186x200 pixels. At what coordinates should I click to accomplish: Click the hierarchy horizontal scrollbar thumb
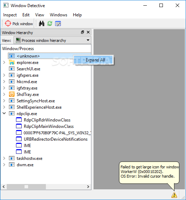(x=26, y=187)
